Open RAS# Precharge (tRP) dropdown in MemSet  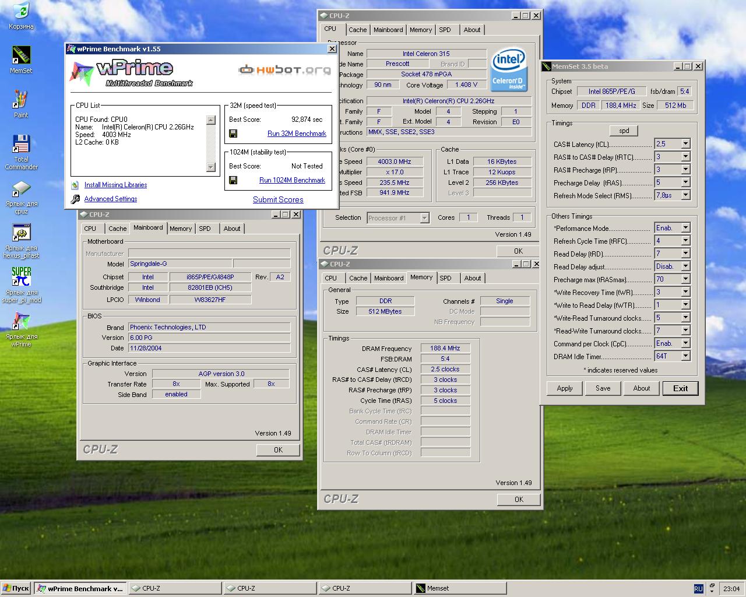point(685,169)
